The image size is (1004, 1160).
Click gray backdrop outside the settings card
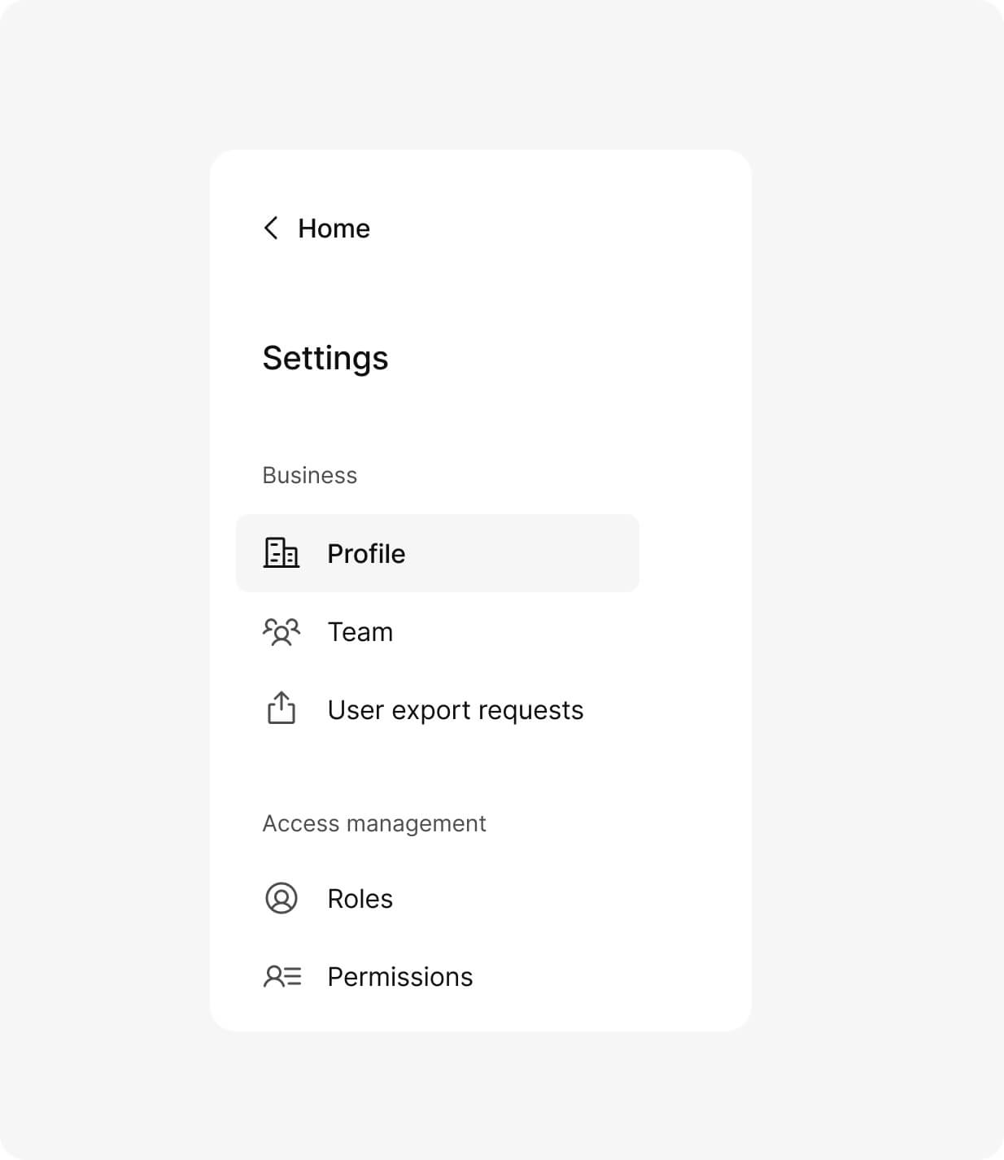click(x=879, y=569)
